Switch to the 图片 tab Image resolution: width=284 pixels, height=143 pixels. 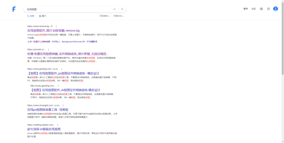[43, 16]
